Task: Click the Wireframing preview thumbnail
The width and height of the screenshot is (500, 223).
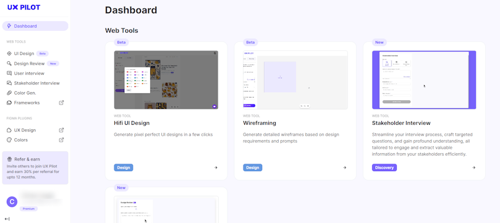Action: 295,80
